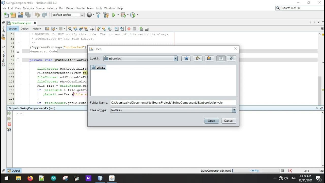Click the Shift Line Right icon
This screenshot has height=183, width=325.
tap(122, 29)
